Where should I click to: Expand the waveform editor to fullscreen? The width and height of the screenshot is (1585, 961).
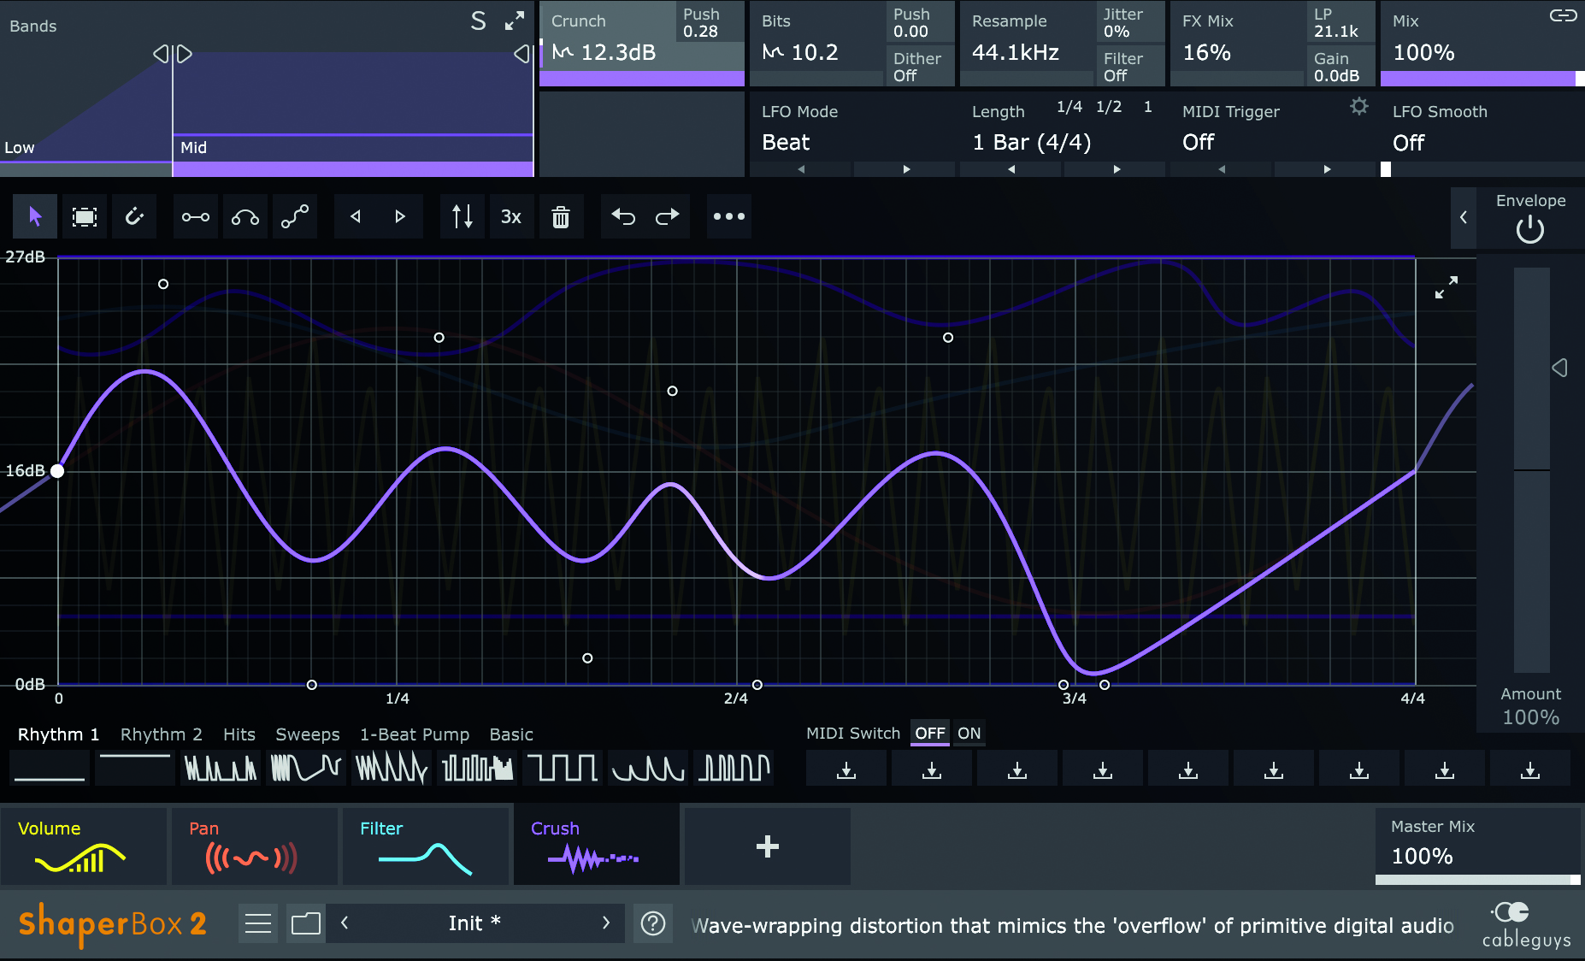click(x=1447, y=287)
